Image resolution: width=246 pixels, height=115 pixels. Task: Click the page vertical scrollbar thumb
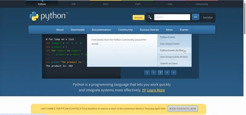(x=244, y=19)
